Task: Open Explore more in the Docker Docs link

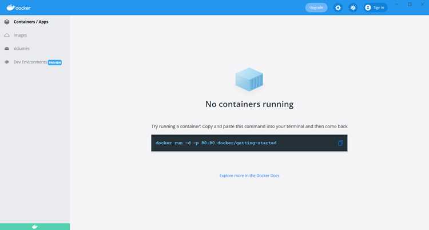Action: [249, 176]
